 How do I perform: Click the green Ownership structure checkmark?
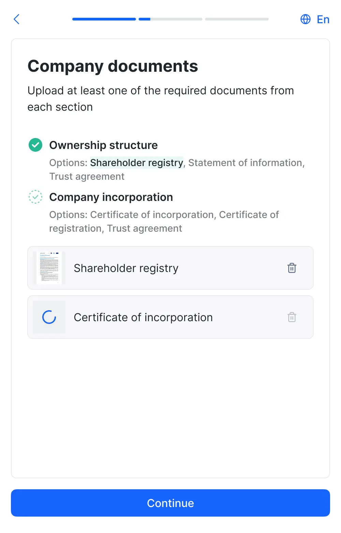(35, 145)
